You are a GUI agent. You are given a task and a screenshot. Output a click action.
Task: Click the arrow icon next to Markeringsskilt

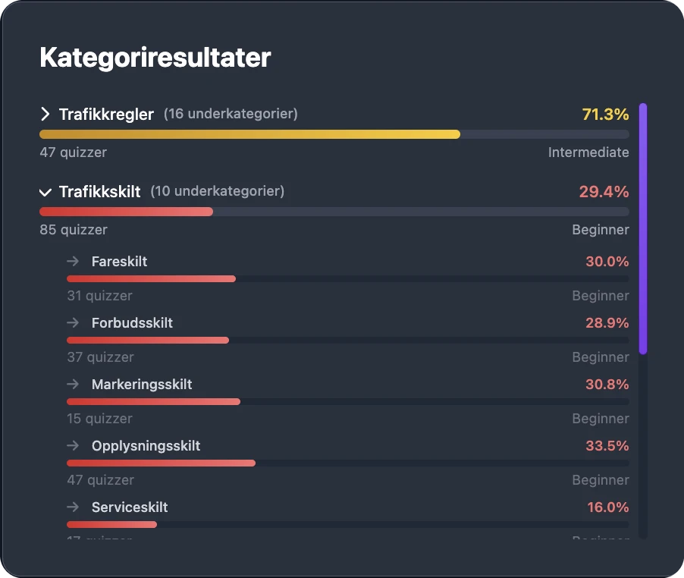point(73,384)
